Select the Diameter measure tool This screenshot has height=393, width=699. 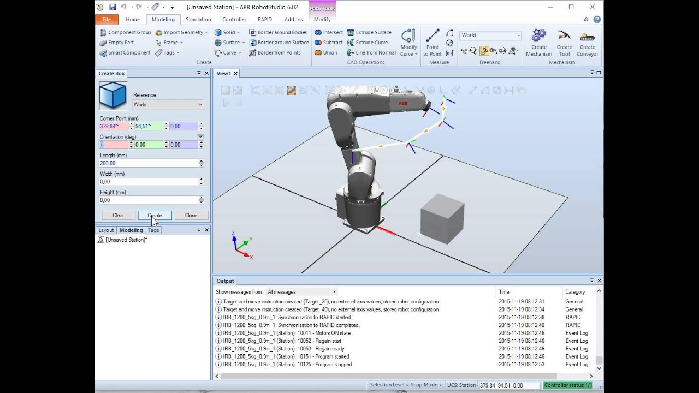449,43
